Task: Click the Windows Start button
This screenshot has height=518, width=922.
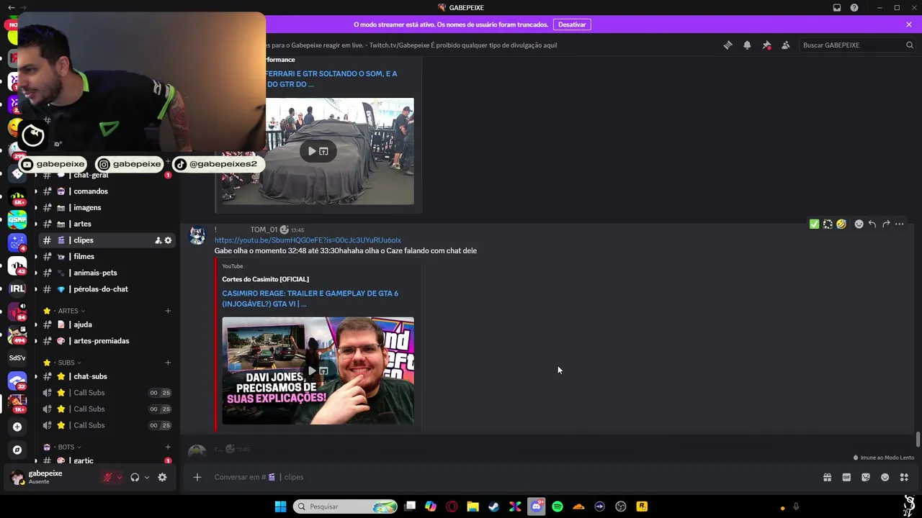Action: 280,506
